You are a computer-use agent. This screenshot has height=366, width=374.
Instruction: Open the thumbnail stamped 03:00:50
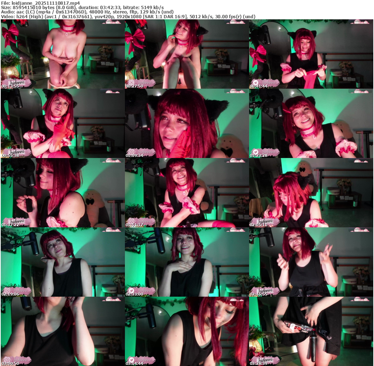pyautogui.click(x=62, y=331)
